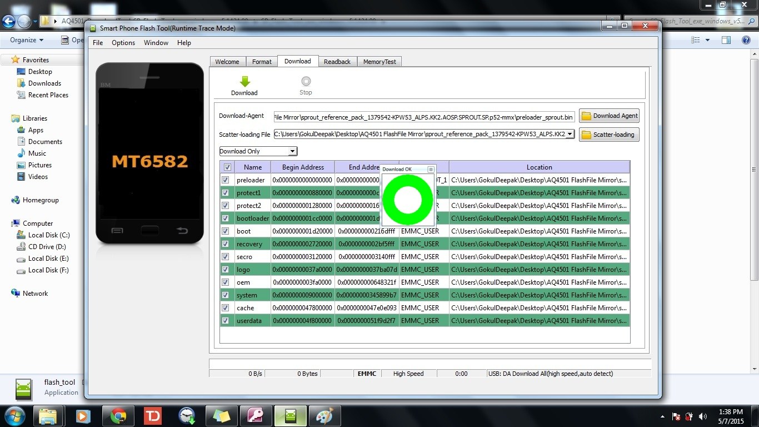This screenshot has width=759, height=427.
Task: Uncheck the preloader partition checkbox
Action: tap(225, 180)
